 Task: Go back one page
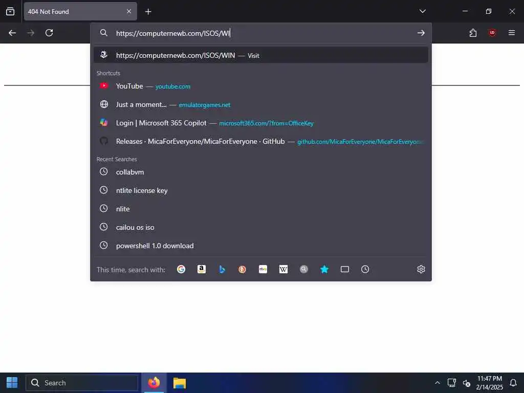12,33
